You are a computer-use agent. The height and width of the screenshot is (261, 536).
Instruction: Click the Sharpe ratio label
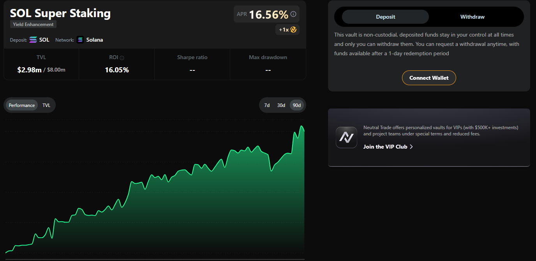[192, 57]
